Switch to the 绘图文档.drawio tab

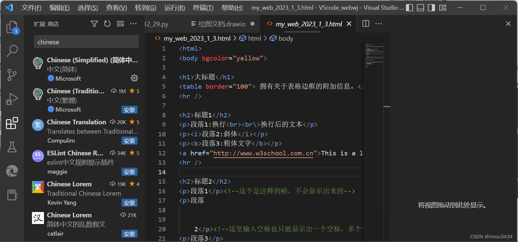pos(221,24)
